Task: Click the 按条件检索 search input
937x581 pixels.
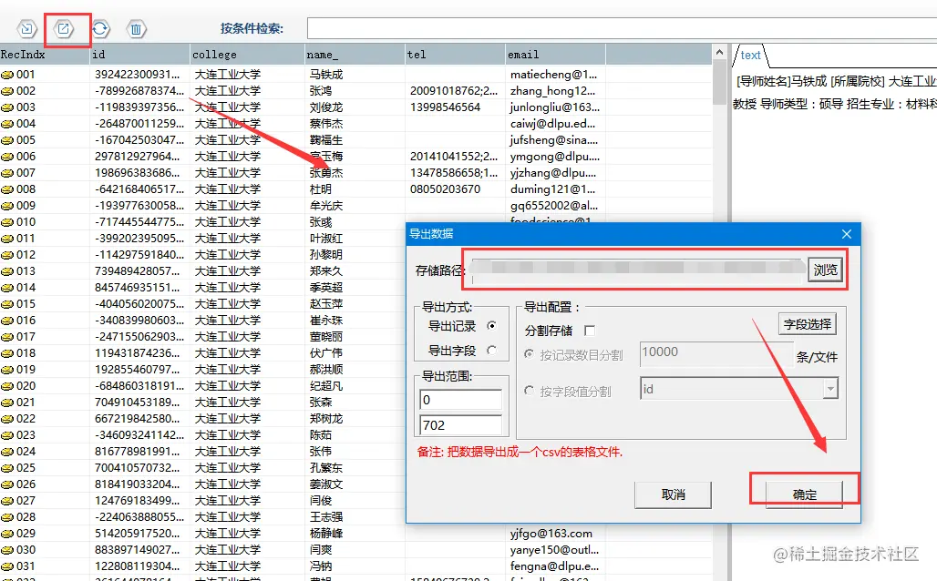Action: click(622, 28)
